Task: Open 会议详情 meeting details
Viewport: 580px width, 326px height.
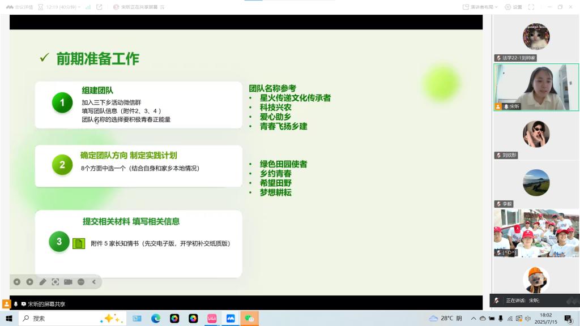Action: tap(20, 7)
